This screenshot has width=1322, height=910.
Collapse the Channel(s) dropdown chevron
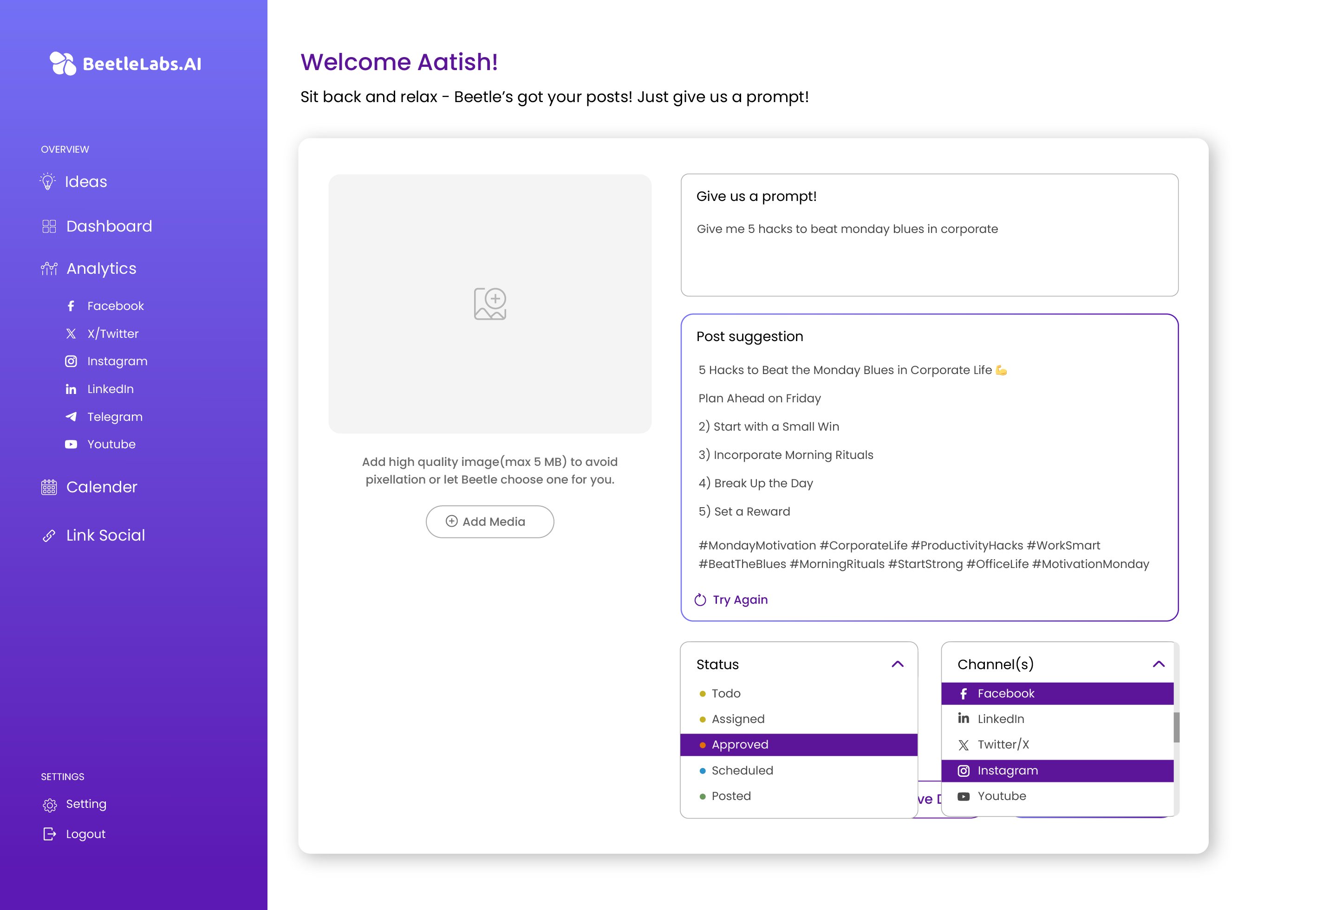point(1158,664)
